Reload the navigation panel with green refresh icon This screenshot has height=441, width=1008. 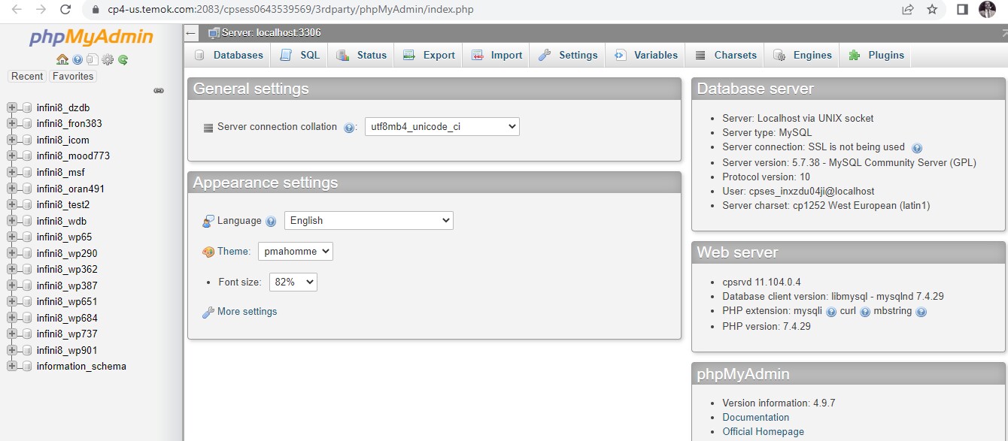(123, 59)
